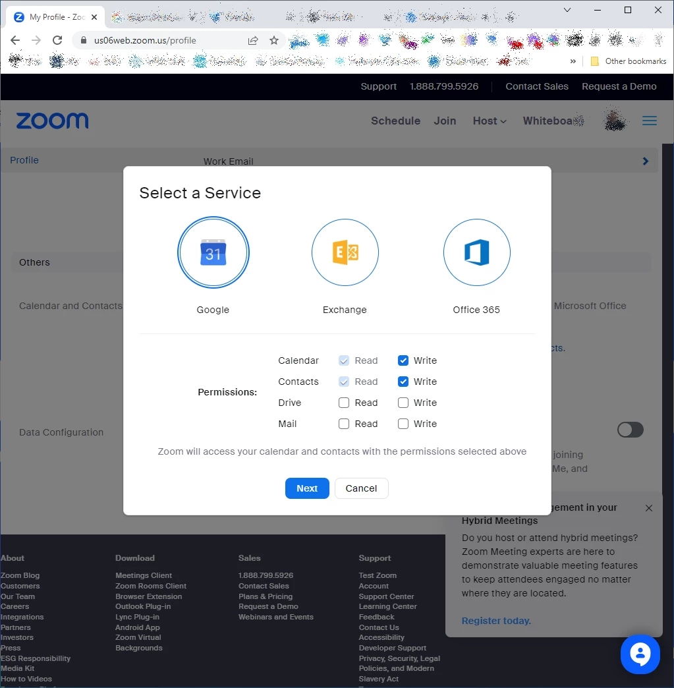
Task: Toggle the Data Configuration switch
Action: pos(630,430)
